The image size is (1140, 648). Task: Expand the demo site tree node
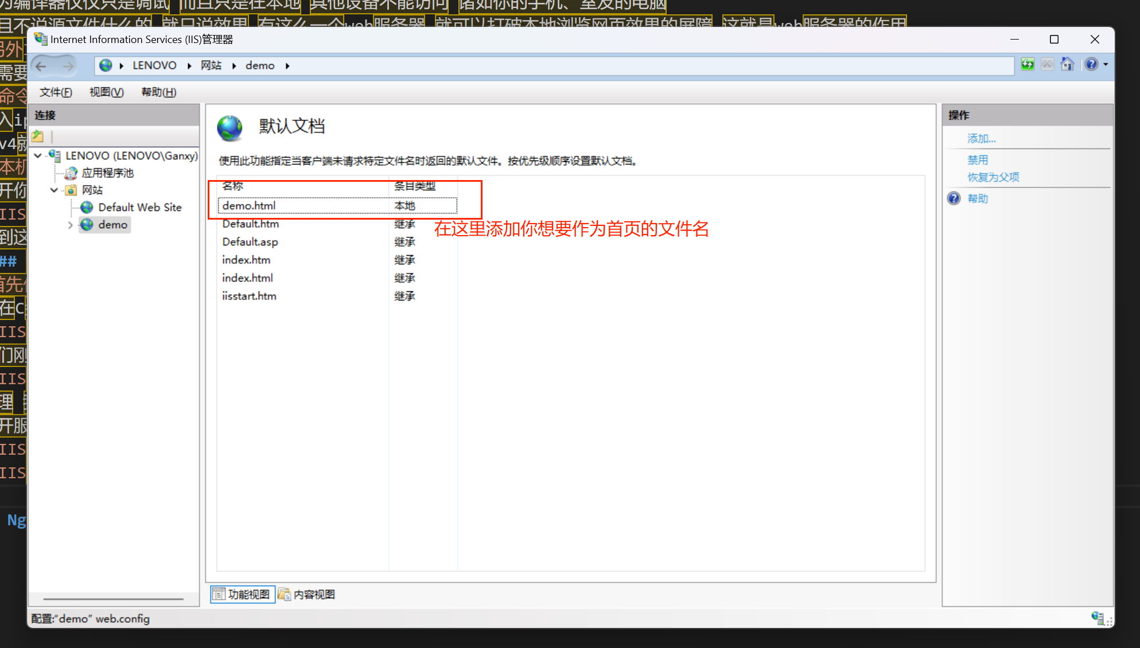coord(71,225)
